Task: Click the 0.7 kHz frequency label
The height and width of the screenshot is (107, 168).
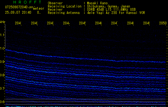Action: click(2, 89)
